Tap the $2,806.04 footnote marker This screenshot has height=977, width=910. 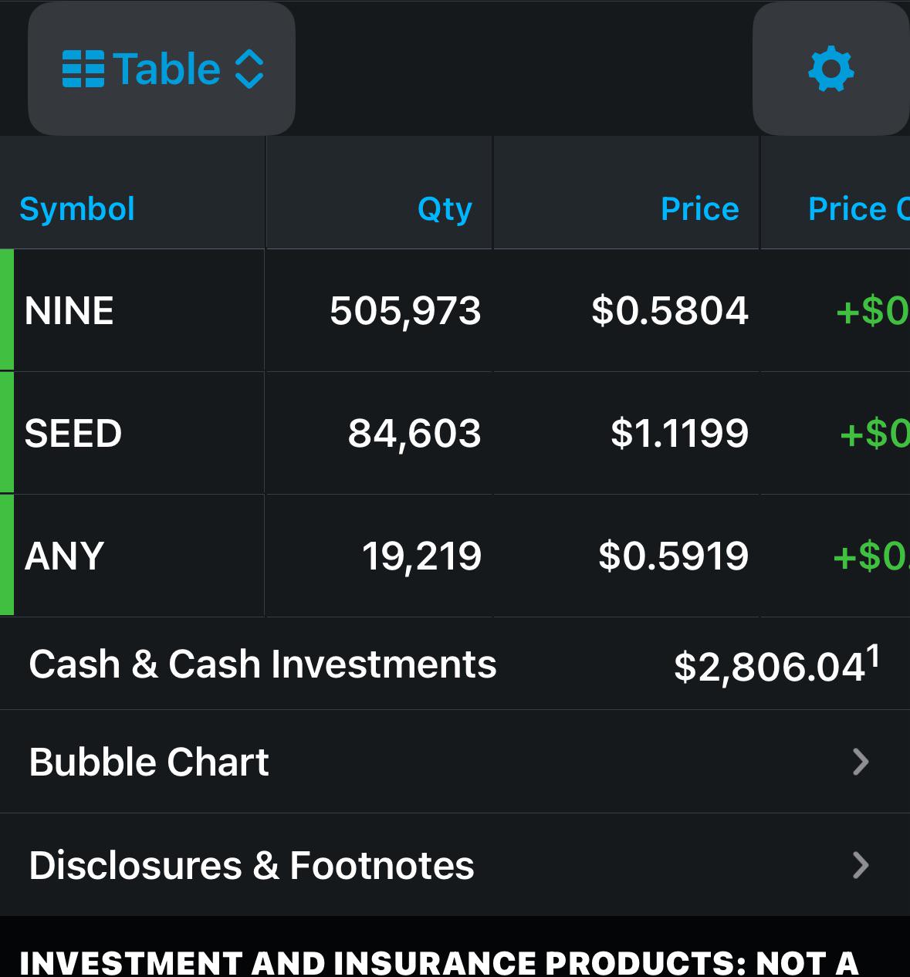click(873, 657)
